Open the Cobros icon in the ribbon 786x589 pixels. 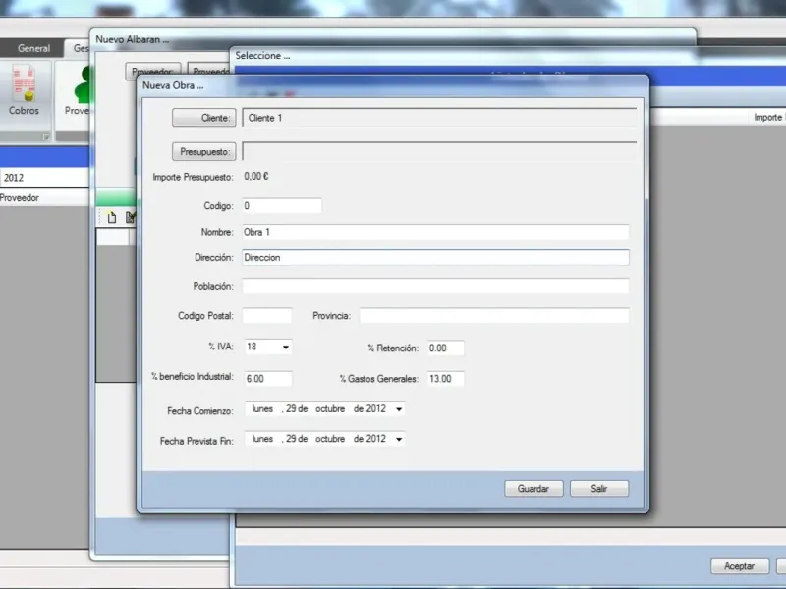24,90
